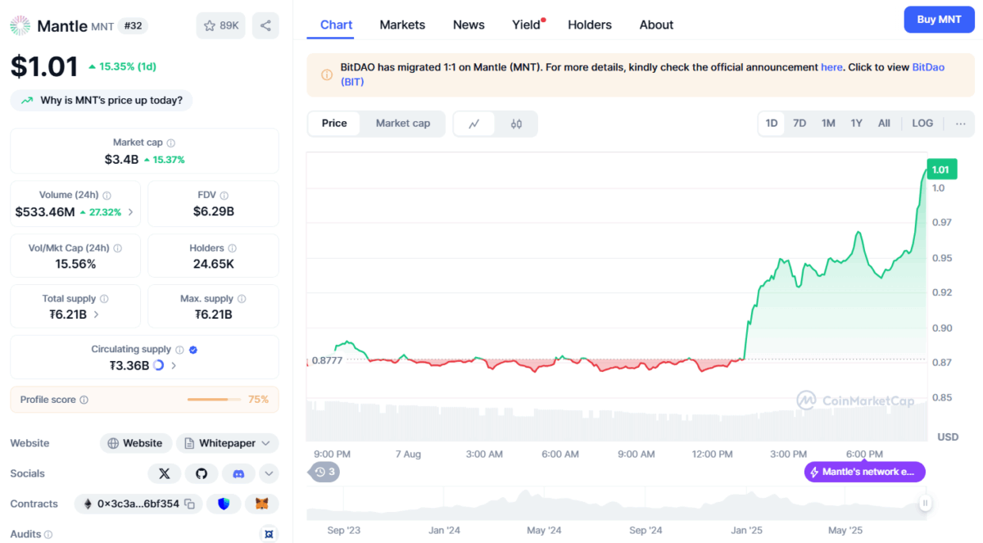
Task: Click contract address 0x3c3a...6bf354
Action: click(x=138, y=504)
